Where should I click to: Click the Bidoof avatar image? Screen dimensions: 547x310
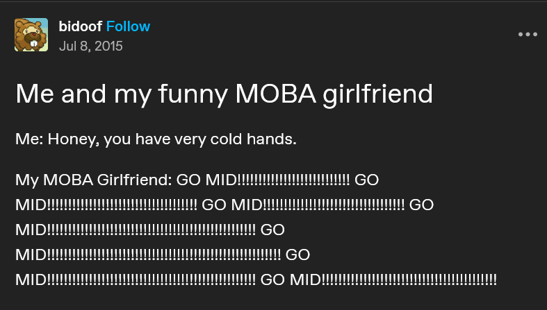click(31, 35)
